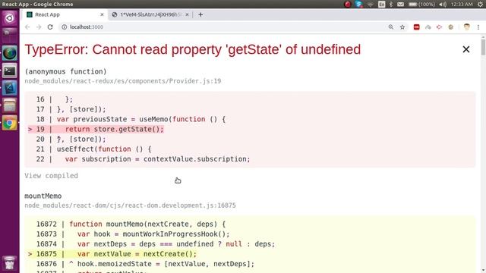Click the localhost:3000 address bar
The image size is (486, 273).
click(223, 27)
